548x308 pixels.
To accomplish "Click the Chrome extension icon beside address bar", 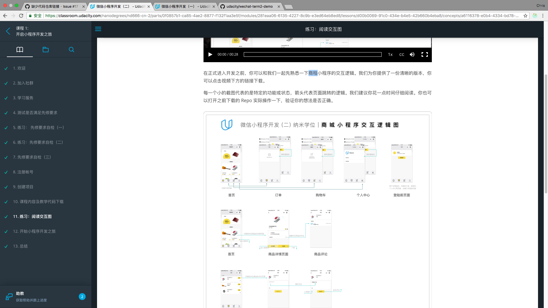I will pyautogui.click(x=535, y=16).
